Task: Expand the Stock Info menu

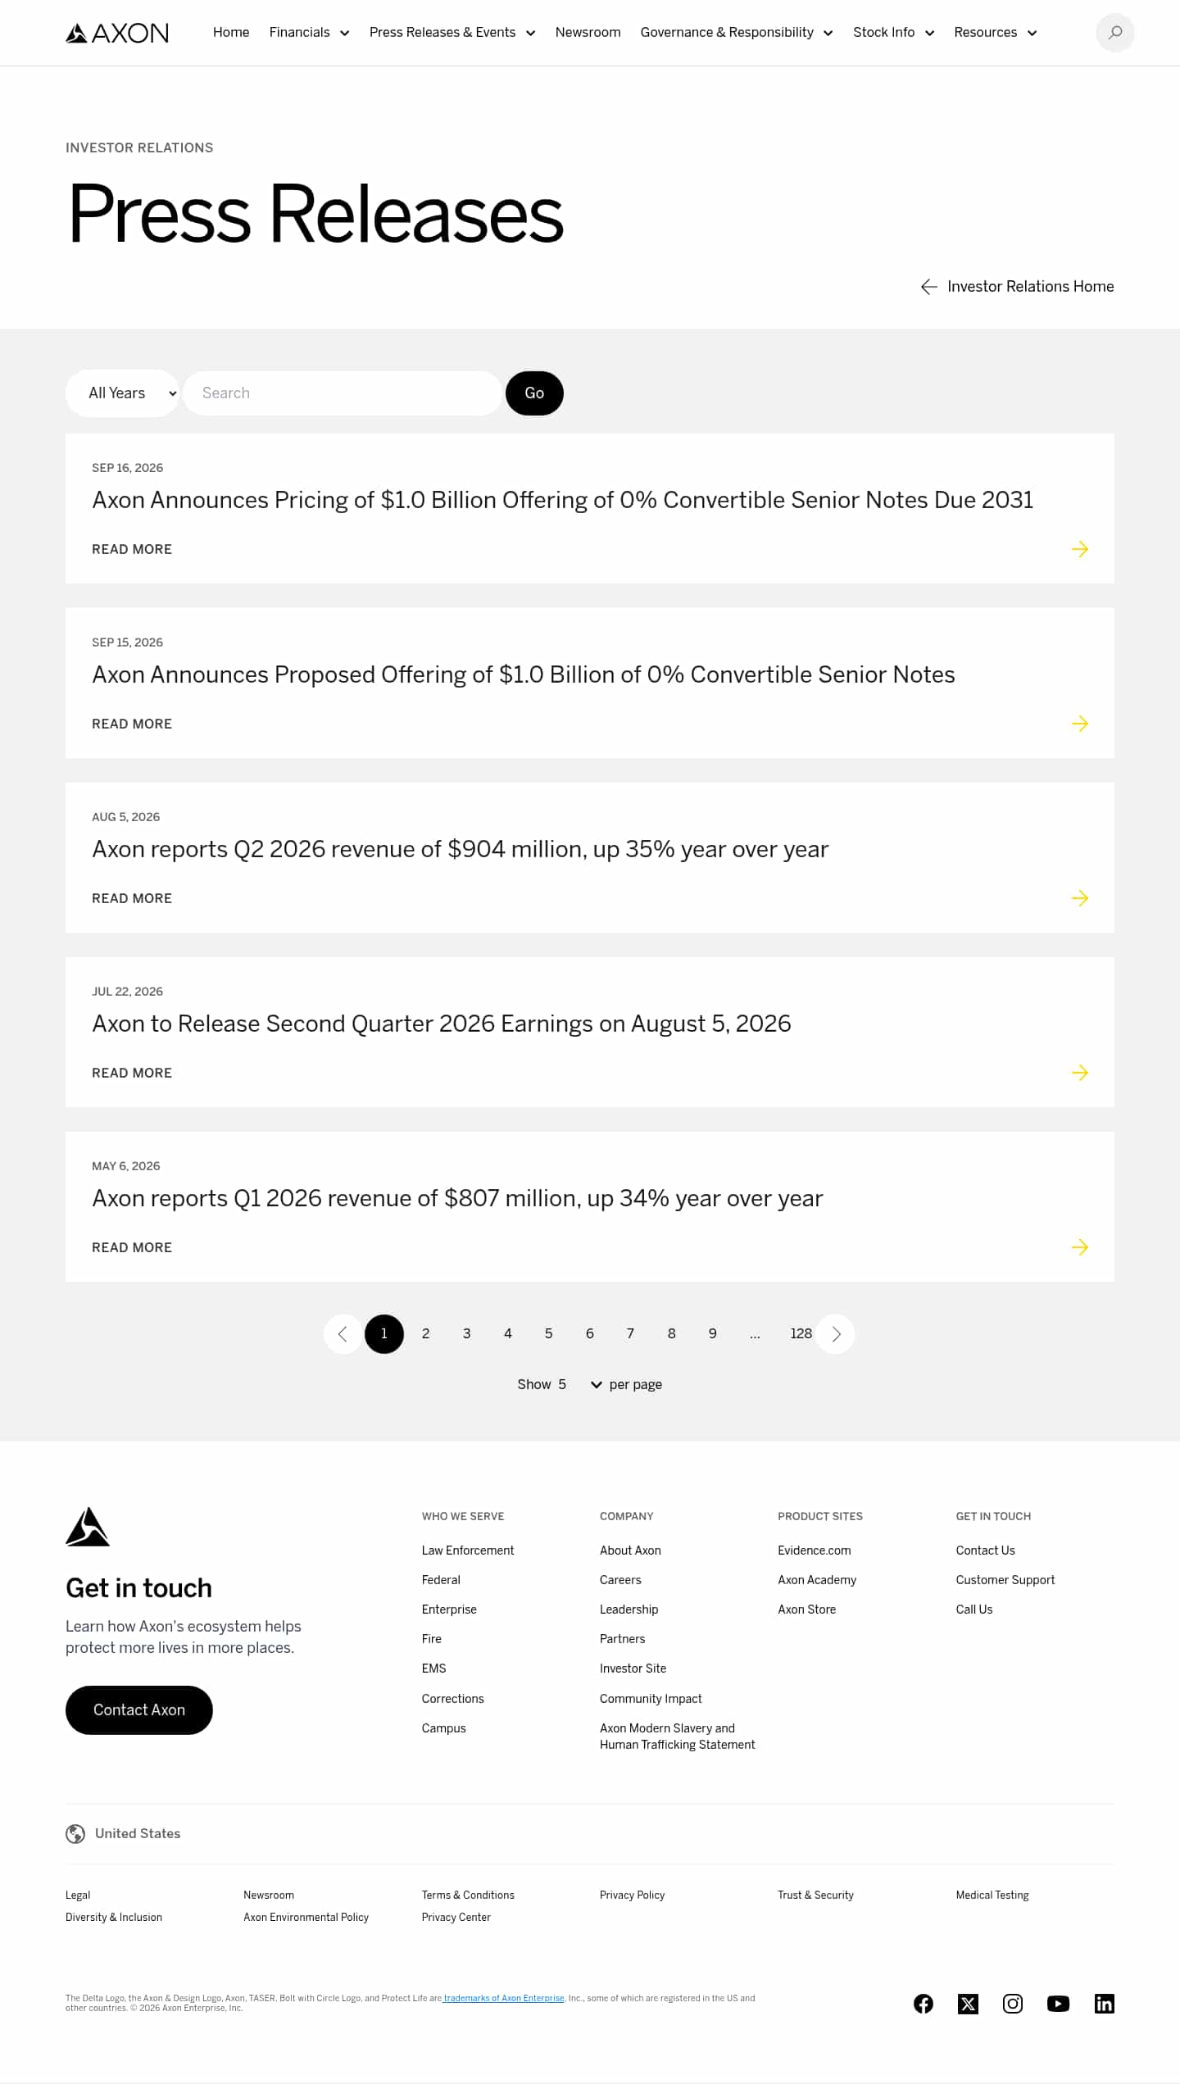Action: pyautogui.click(x=893, y=33)
